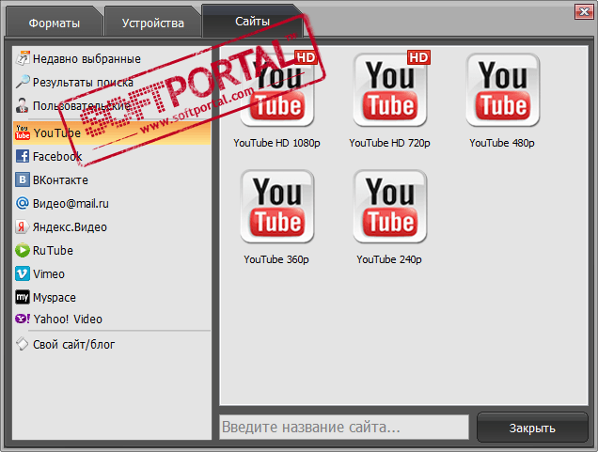Click the Yahoo! Video icon
Image resolution: width=598 pixels, height=452 pixels.
[23, 319]
